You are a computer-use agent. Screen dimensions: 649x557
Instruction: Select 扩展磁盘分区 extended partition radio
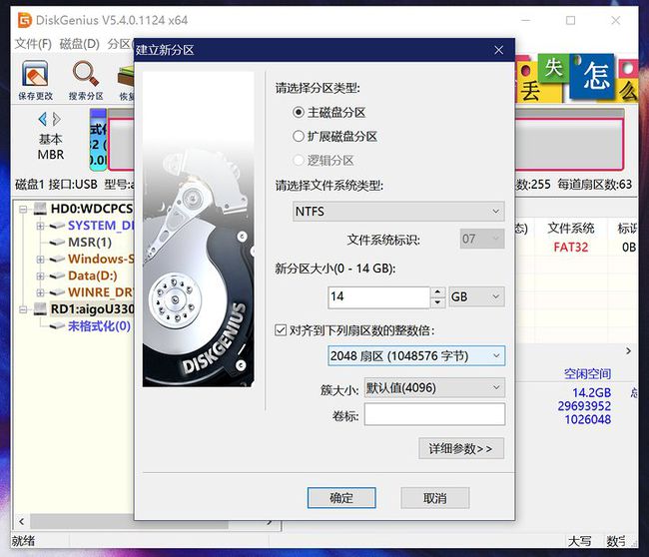[298, 136]
